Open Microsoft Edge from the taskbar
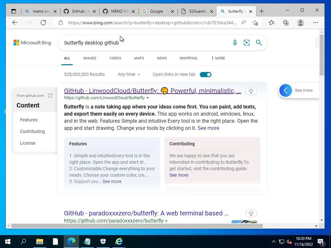The image size is (331, 248). pyautogui.click(x=71, y=242)
